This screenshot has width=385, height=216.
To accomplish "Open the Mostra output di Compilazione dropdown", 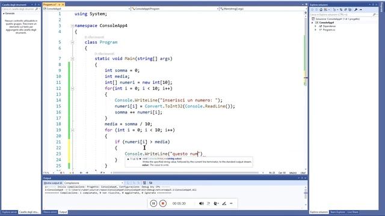I will tap(94, 183).
